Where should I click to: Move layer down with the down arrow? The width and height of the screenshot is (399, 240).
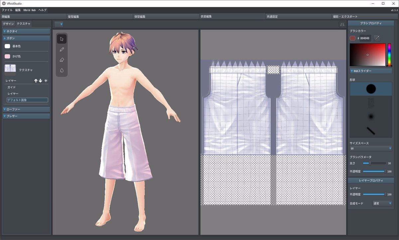41,81
